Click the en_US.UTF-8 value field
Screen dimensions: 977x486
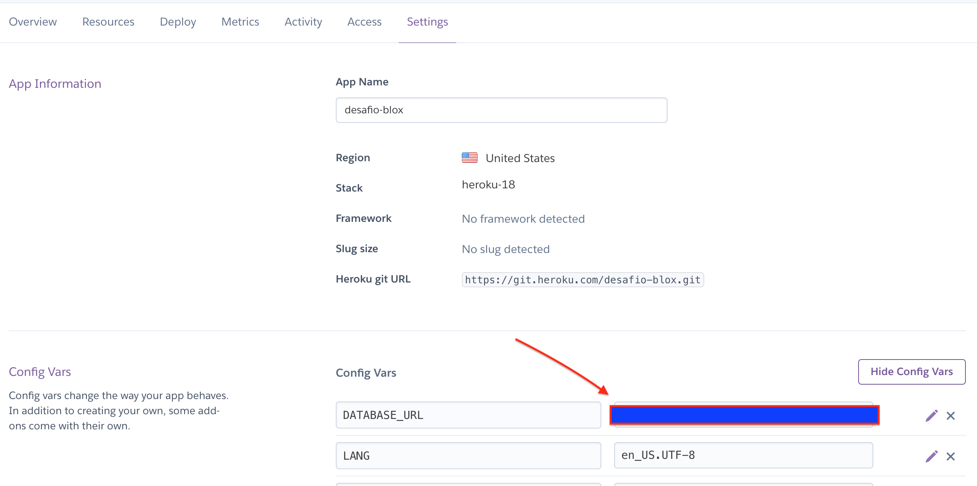[x=743, y=455]
